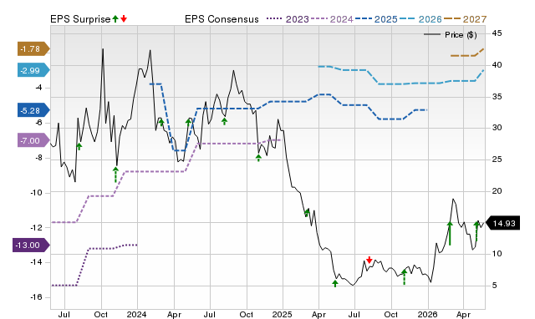Click the EPS Surprise label
The image size is (535, 319).
(80, 19)
